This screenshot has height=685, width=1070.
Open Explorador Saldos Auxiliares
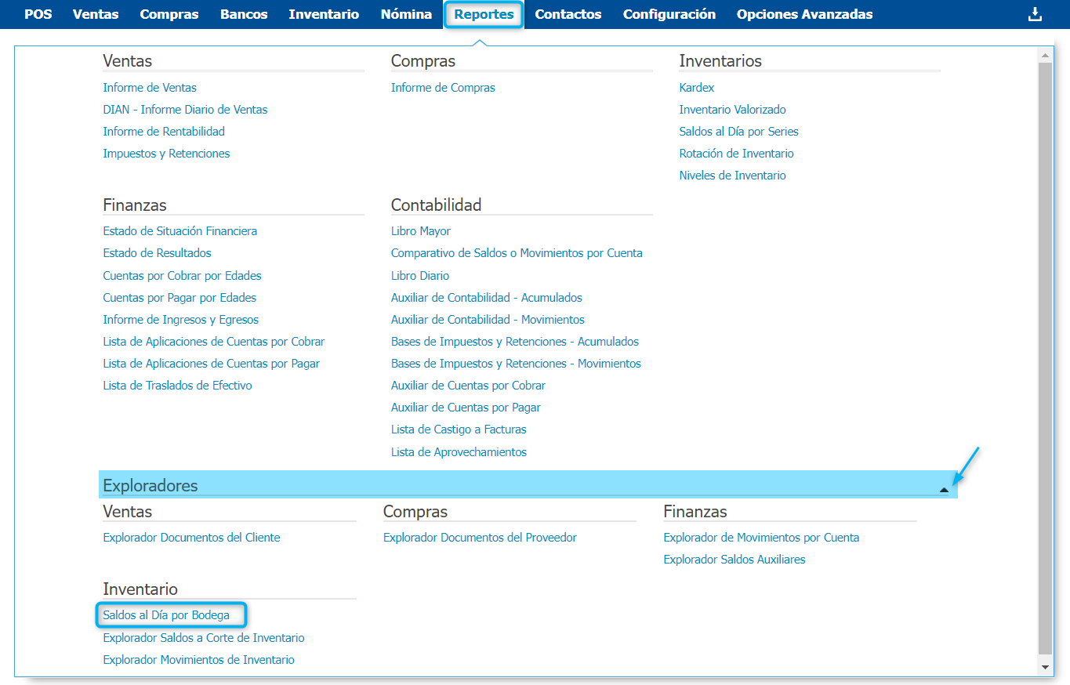tap(734, 560)
